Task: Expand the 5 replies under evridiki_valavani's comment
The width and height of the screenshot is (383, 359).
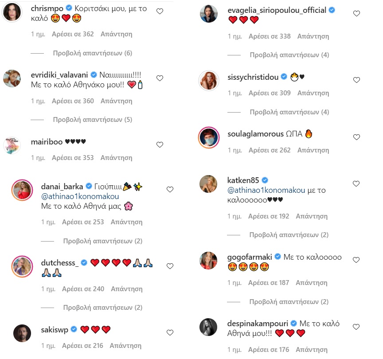Action: 93,120
